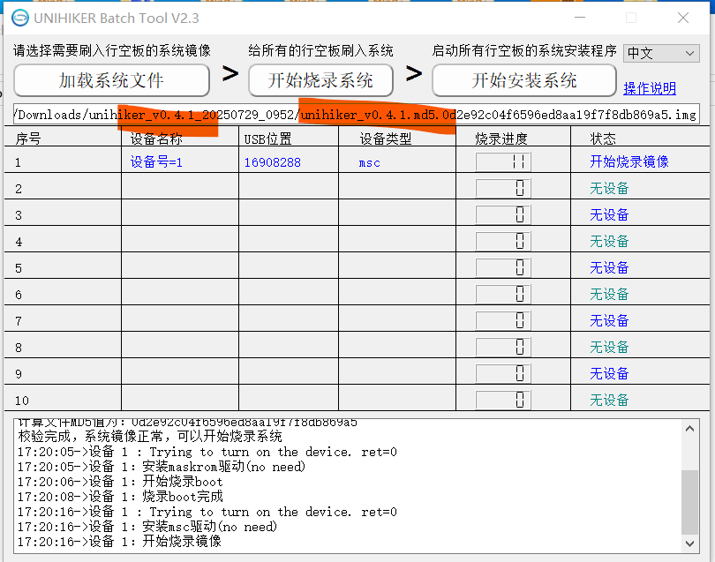Click the progress bar in row 2
The image size is (715, 562).
pos(503,188)
